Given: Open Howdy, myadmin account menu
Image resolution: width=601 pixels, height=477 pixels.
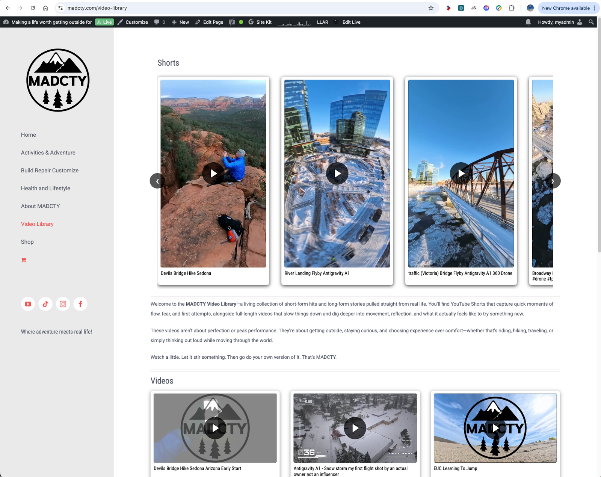Looking at the screenshot, I should coord(560,22).
